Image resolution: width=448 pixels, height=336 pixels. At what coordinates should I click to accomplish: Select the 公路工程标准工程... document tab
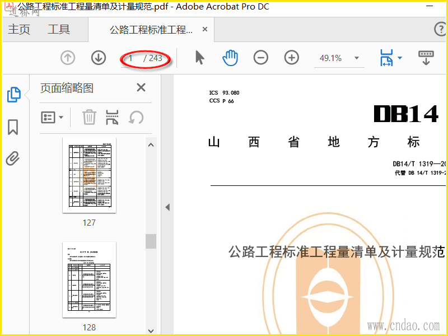pos(151,30)
